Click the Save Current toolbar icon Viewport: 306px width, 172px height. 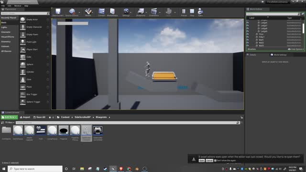coord(58,11)
